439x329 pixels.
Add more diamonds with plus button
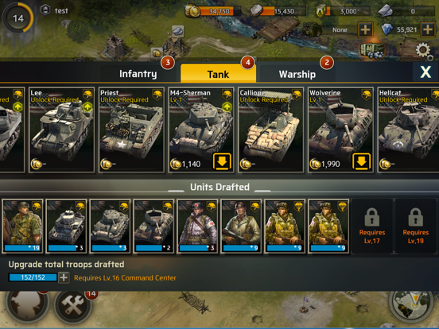click(x=428, y=29)
